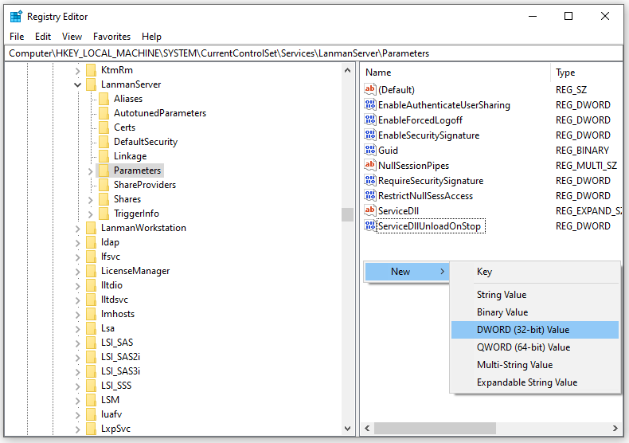Click the Linkage folder icon
This screenshot has width=629, height=443.
104,156
